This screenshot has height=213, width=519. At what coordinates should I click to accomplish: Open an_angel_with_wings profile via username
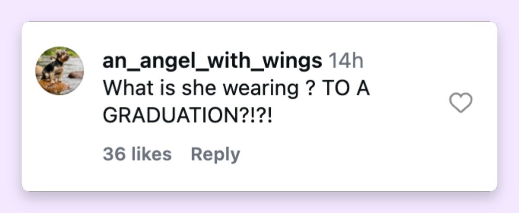[x=212, y=62]
